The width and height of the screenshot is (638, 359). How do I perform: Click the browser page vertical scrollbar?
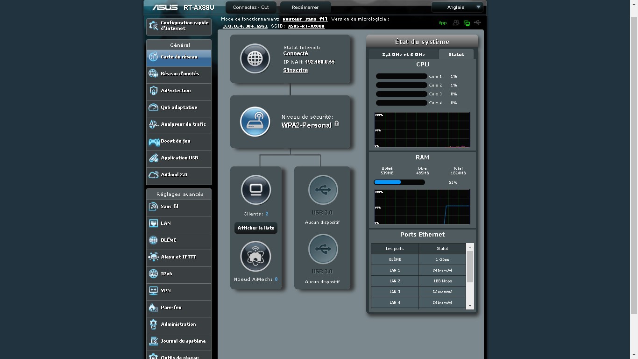click(634, 165)
